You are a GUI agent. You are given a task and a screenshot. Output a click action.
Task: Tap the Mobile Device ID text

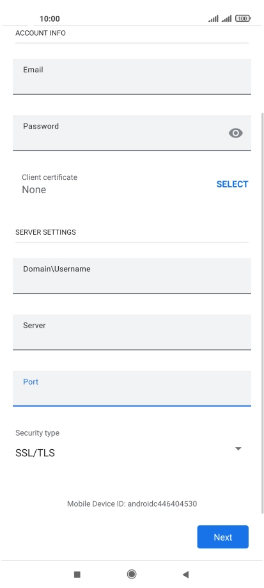(132, 504)
